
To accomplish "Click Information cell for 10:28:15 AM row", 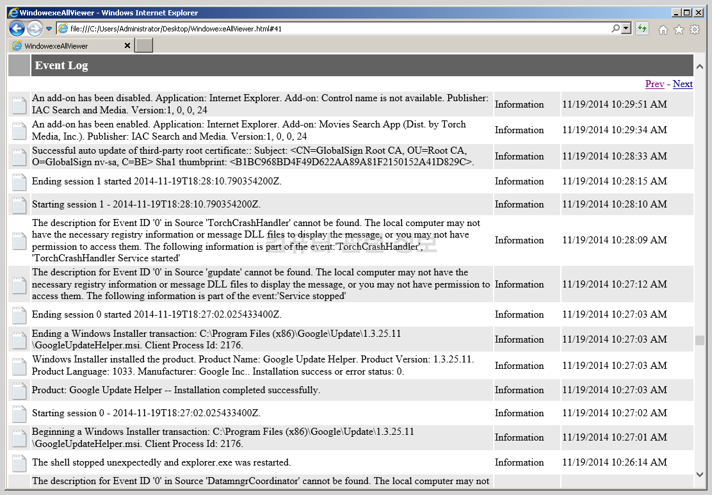I will pyautogui.click(x=519, y=181).
